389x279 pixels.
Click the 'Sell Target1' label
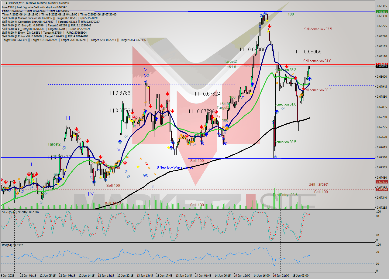(318, 184)
